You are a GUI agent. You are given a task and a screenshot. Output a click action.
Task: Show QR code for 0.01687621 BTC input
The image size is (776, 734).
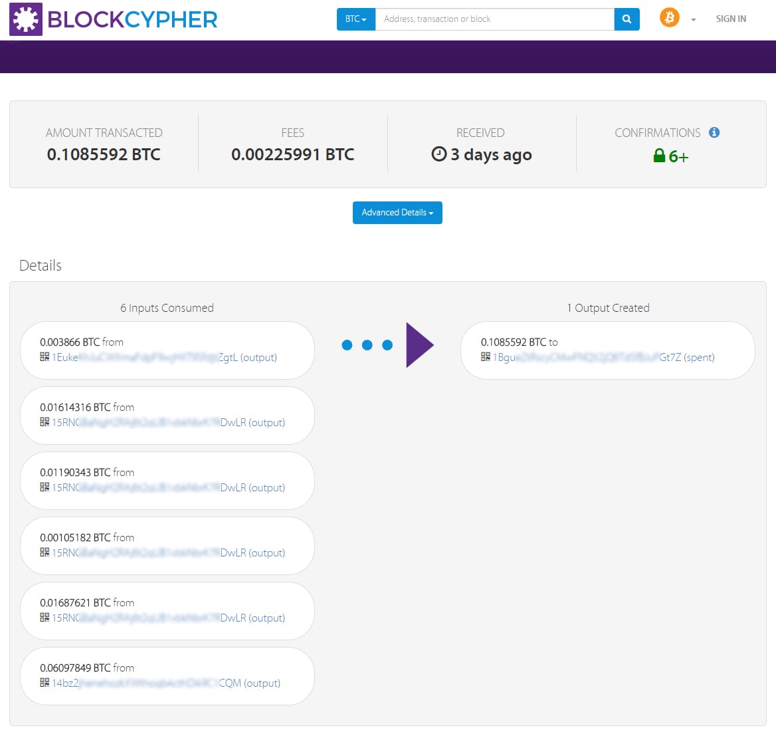(45, 617)
